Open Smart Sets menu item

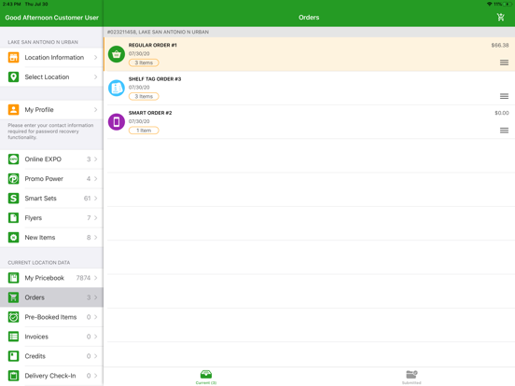coord(51,199)
